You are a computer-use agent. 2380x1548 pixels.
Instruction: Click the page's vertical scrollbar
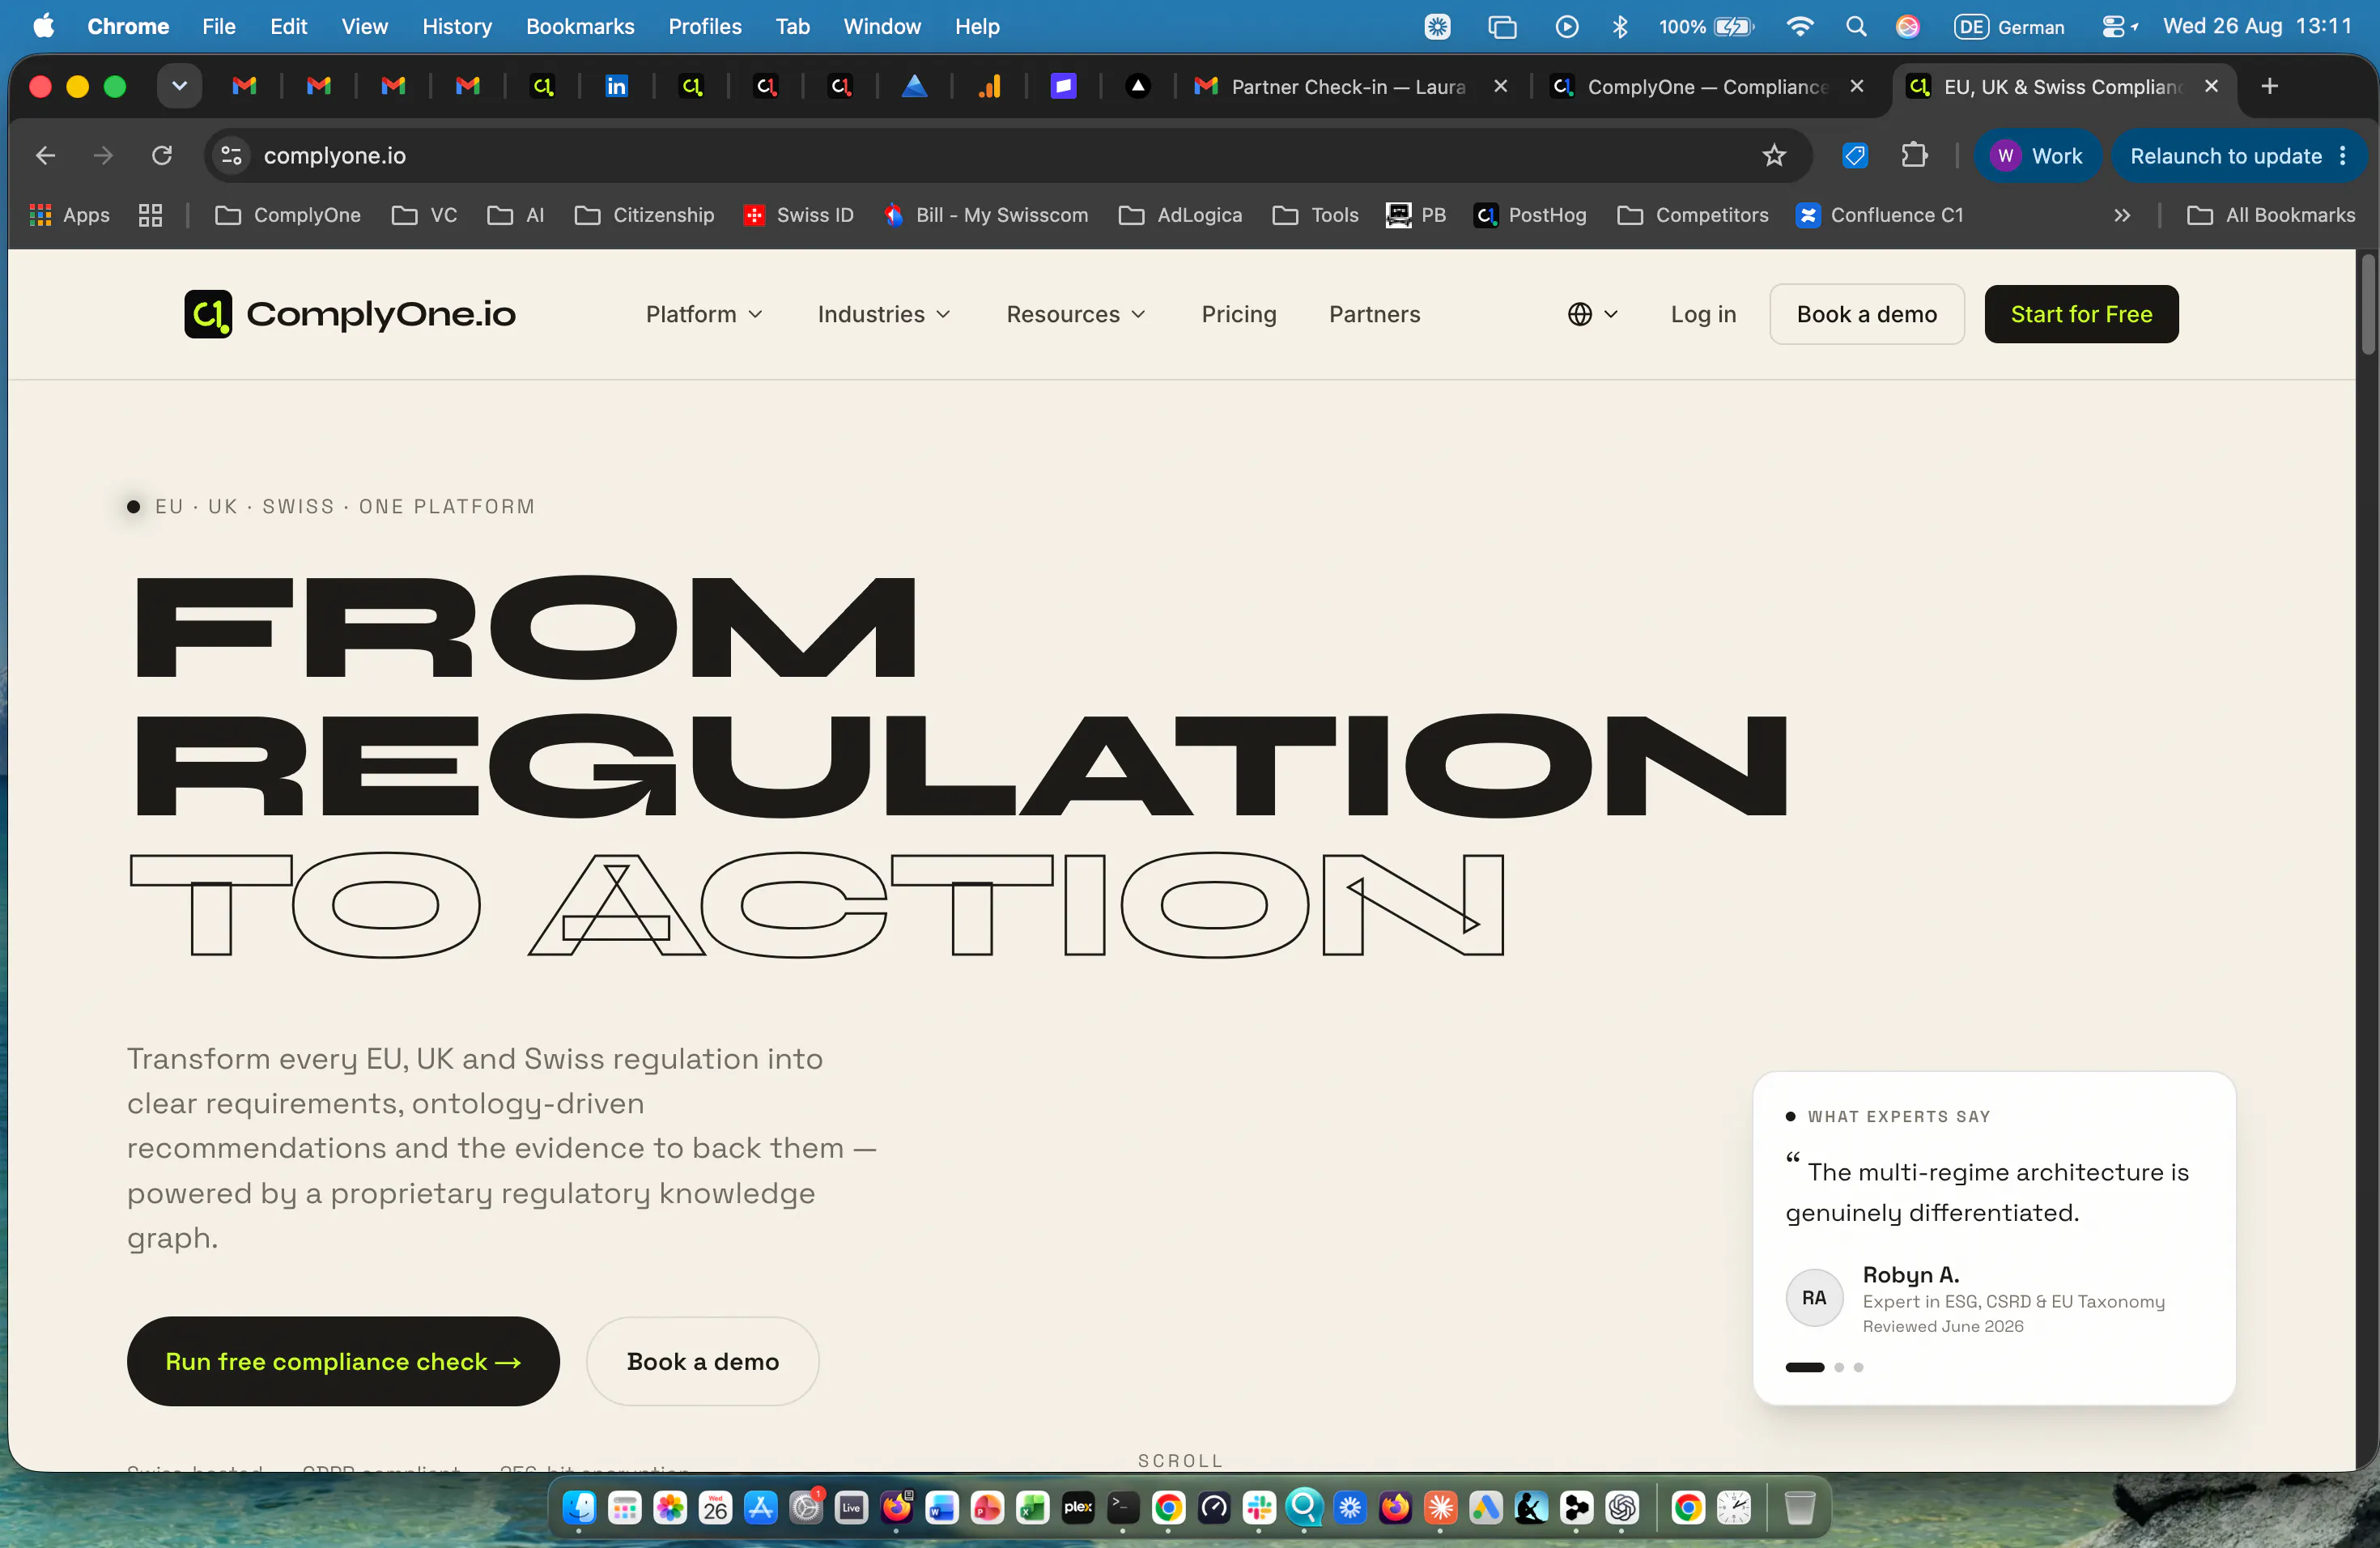pos(2367,304)
